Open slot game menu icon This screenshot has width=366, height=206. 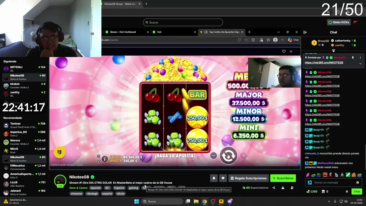tap(99, 156)
